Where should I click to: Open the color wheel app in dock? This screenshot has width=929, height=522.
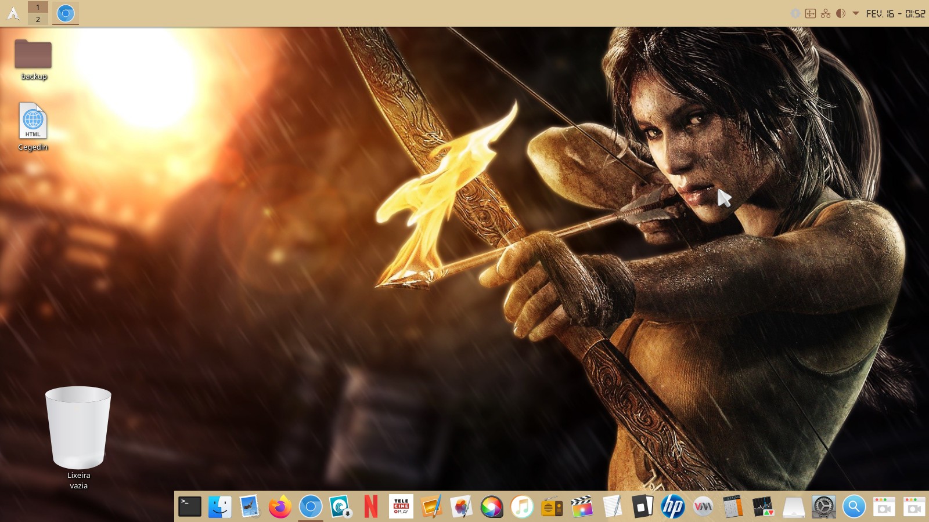(x=492, y=507)
